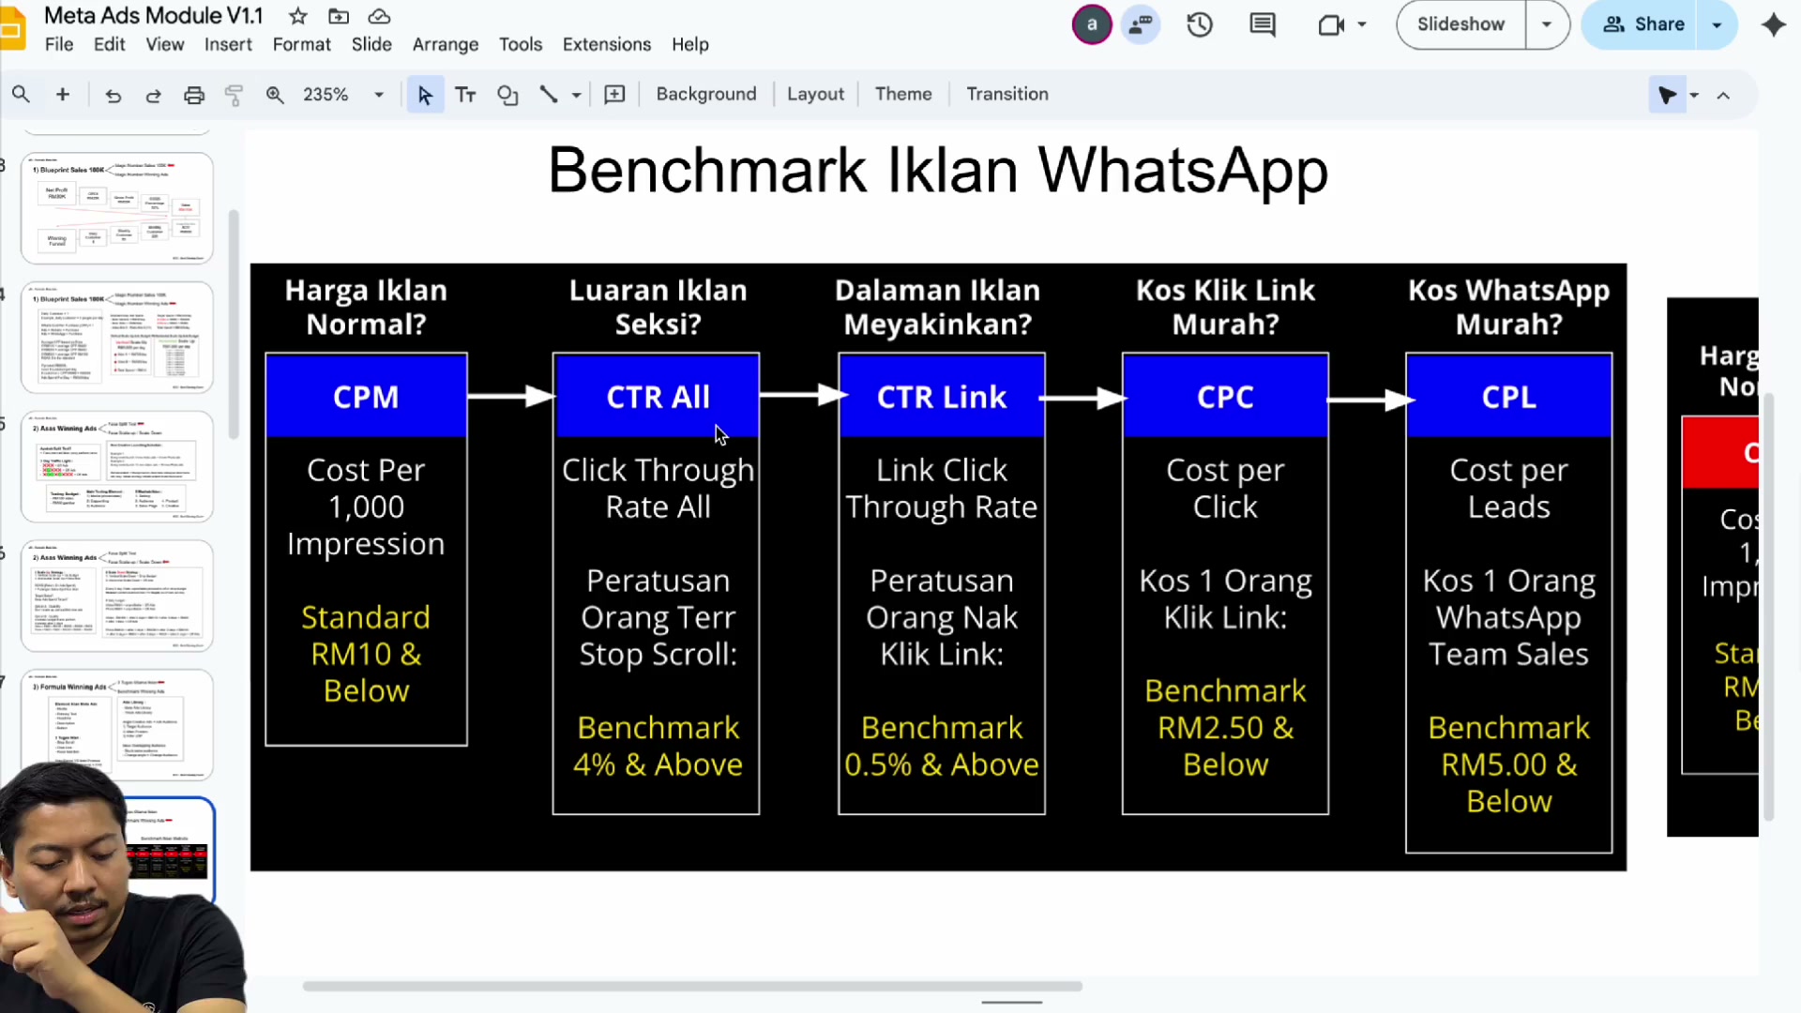Click the Background button
Viewport: 1801px width, 1013px height.
pyautogui.click(x=706, y=95)
